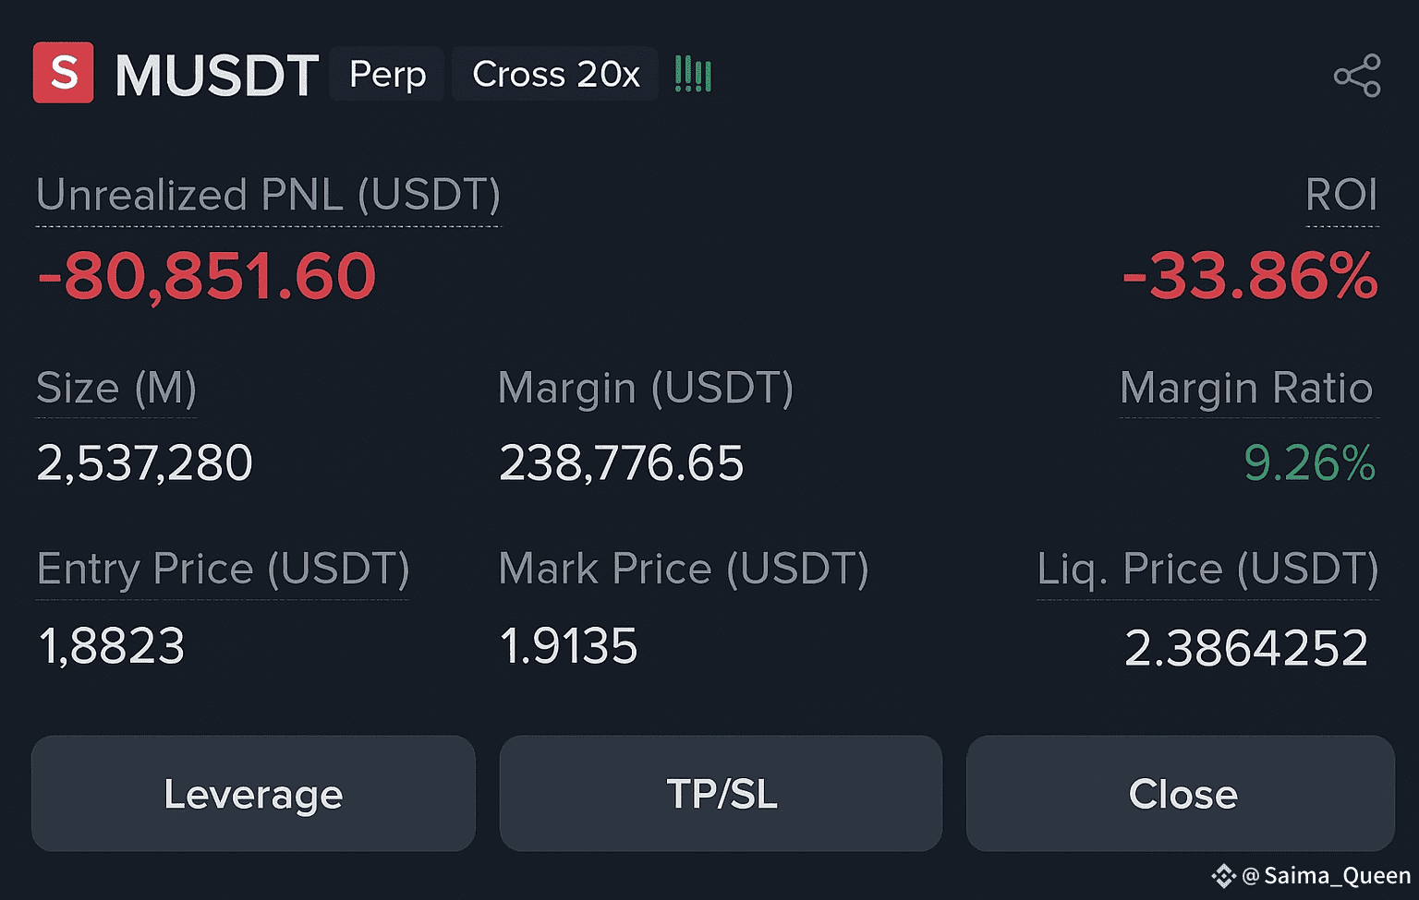Click the MUSDT symbol name
Screen dimensions: 1419x900
[216, 75]
